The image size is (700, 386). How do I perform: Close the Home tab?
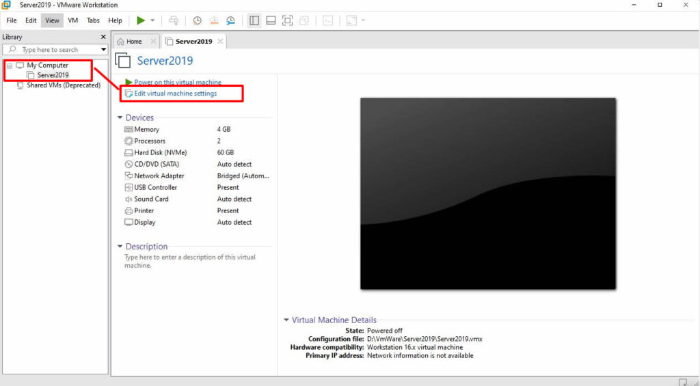(x=153, y=41)
